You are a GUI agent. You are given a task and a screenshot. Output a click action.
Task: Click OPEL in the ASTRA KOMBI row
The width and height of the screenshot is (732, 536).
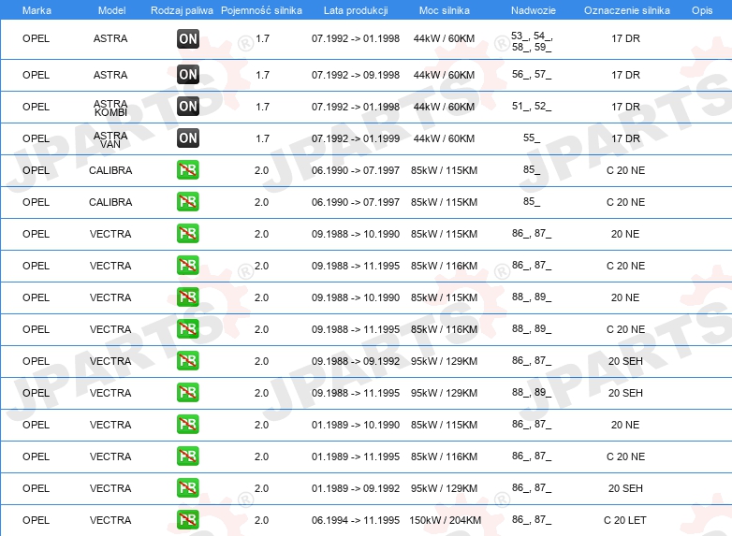(x=36, y=107)
